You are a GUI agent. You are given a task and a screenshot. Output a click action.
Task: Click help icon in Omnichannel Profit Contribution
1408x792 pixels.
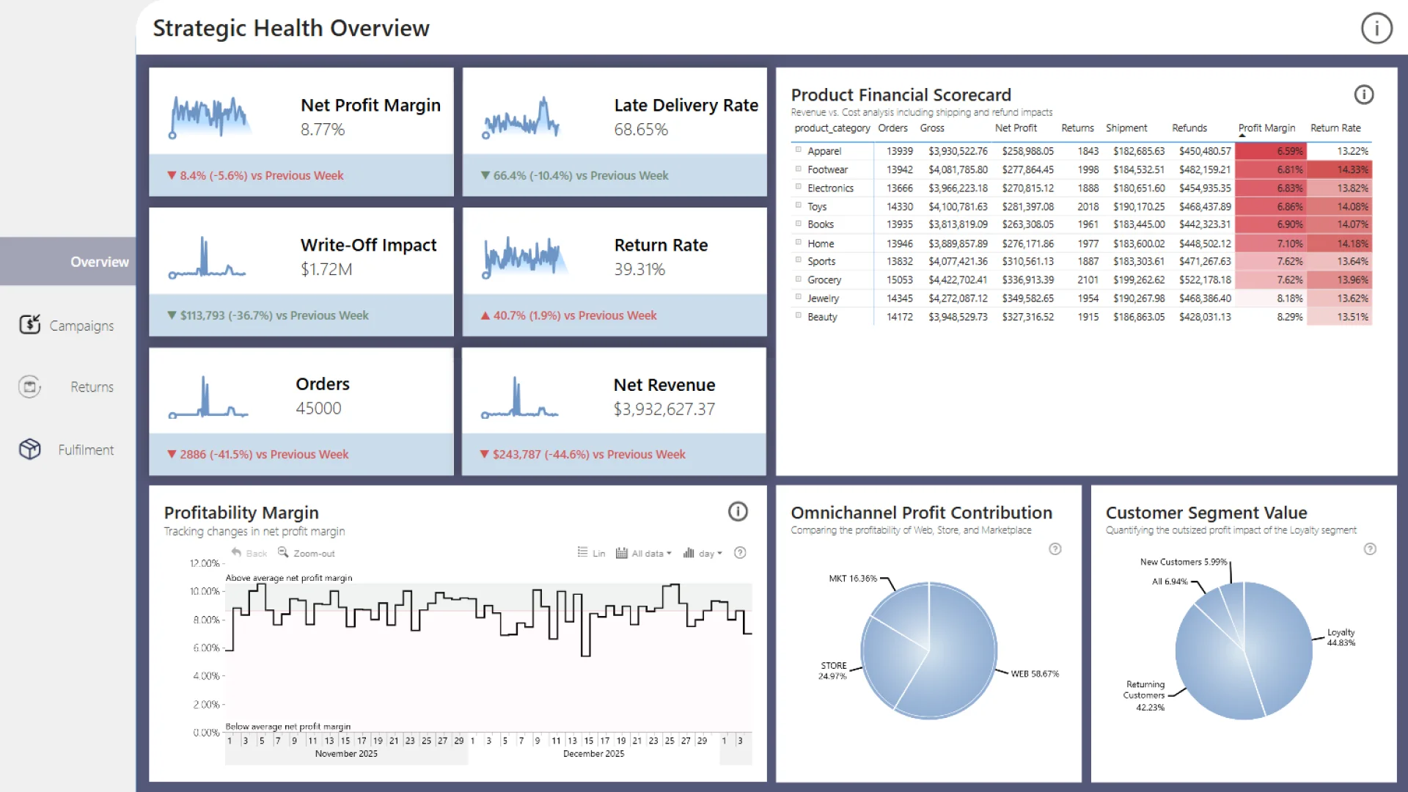(x=1055, y=549)
